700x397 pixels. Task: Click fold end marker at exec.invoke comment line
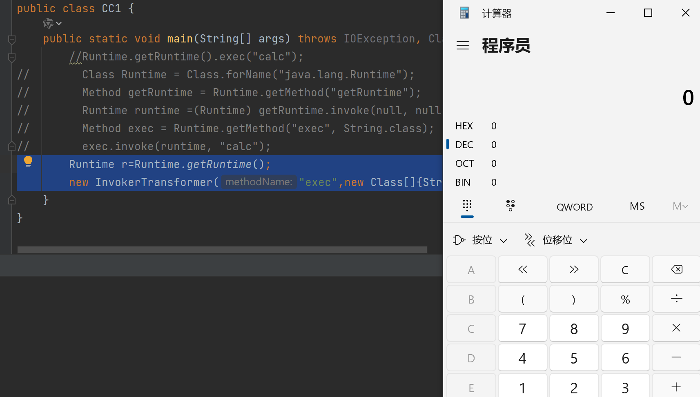(12, 146)
